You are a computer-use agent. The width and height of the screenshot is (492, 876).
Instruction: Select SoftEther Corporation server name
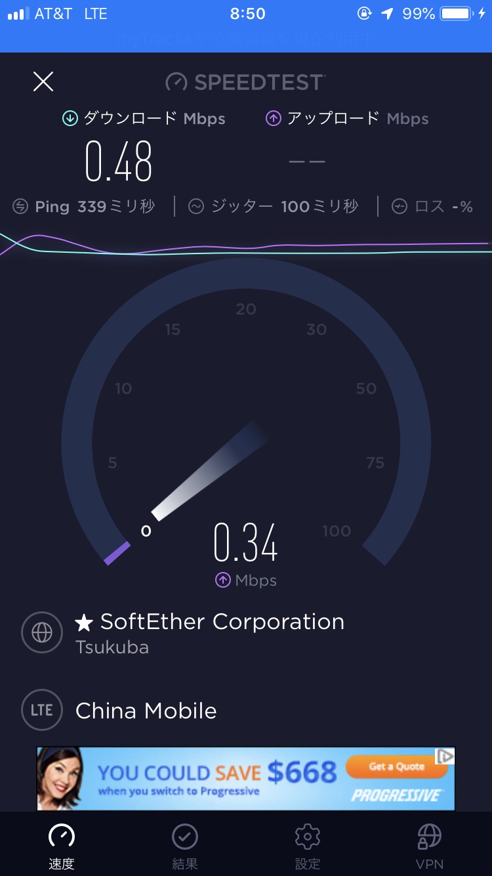pyautogui.click(x=222, y=622)
